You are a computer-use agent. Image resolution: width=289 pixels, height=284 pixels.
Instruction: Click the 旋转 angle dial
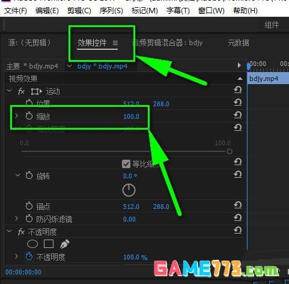[x=129, y=190]
